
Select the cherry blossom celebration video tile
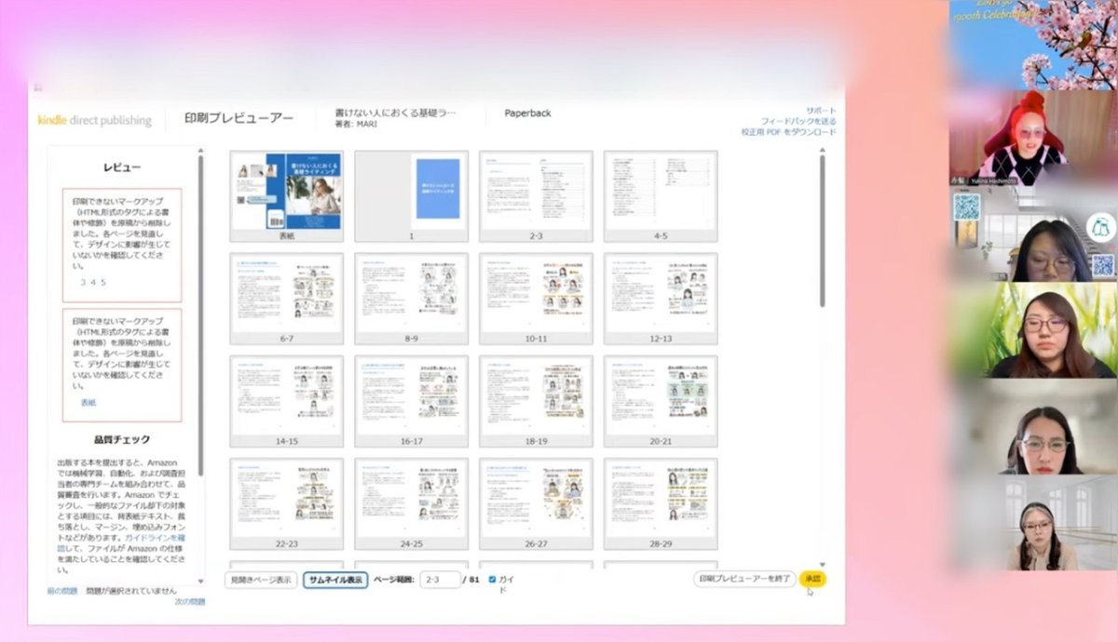point(1033,45)
